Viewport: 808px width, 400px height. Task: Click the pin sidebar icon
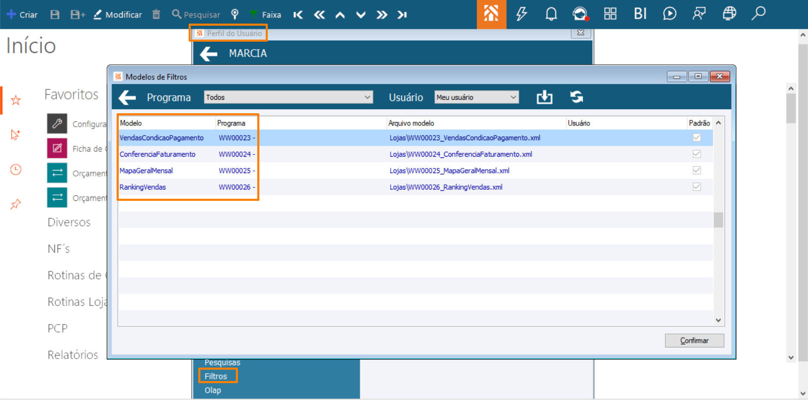click(x=16, y=204)
